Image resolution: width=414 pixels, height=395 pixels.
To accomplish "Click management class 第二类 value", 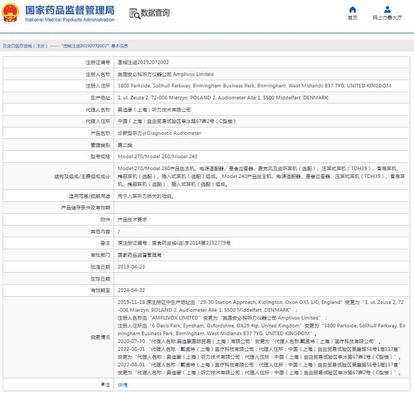I will pos(125,145).
